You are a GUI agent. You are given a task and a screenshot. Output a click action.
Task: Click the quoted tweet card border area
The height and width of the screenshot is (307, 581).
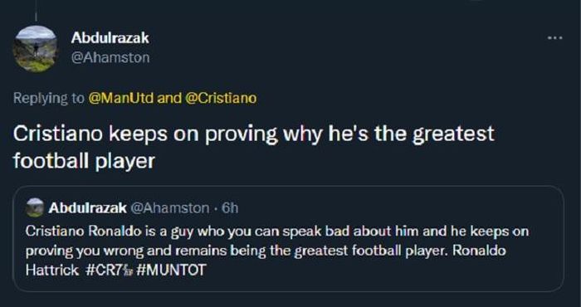click(288, 239)
